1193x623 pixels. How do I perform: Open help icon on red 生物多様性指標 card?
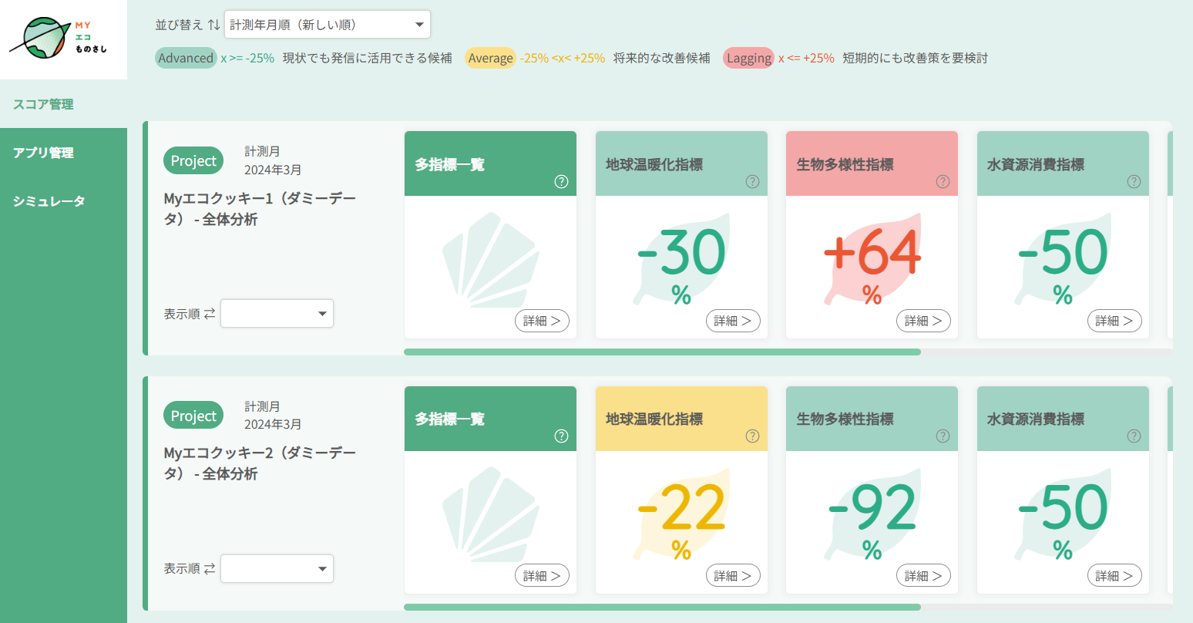pos(943,182)
